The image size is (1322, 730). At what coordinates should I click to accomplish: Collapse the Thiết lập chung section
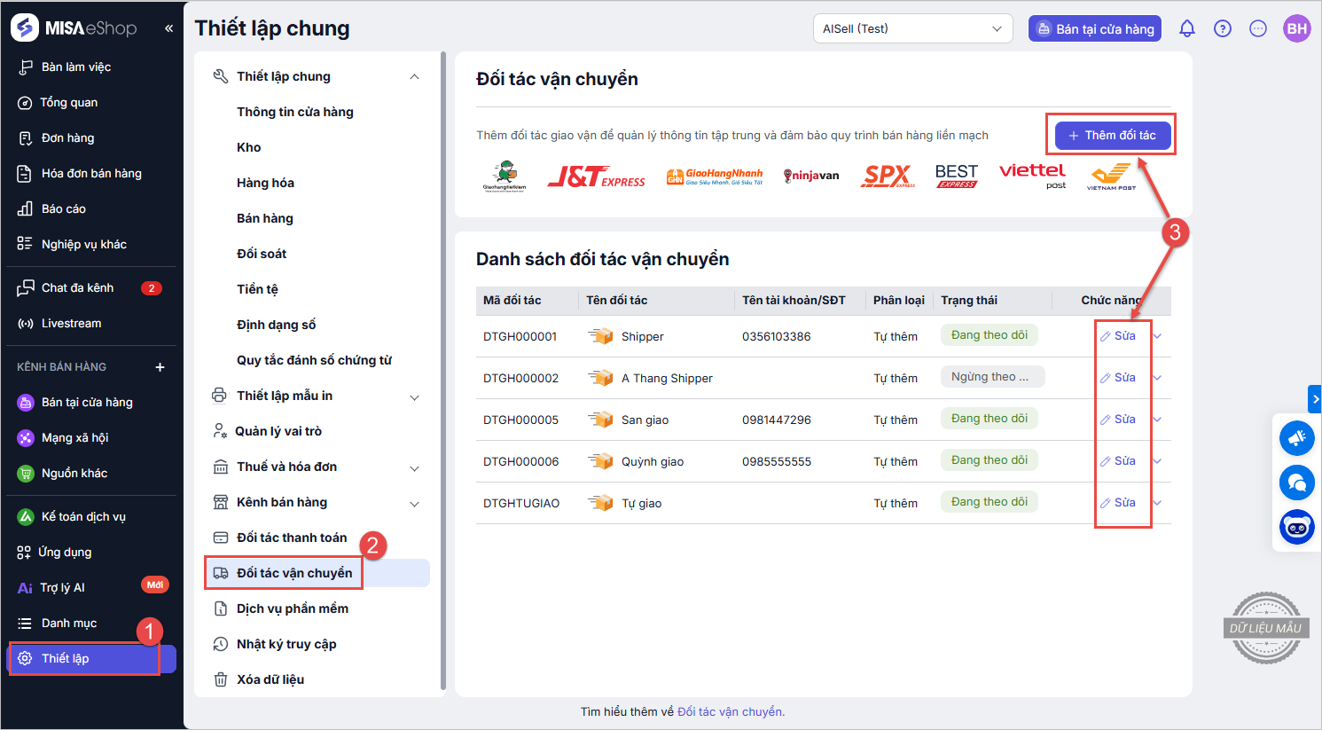point(414,77)
